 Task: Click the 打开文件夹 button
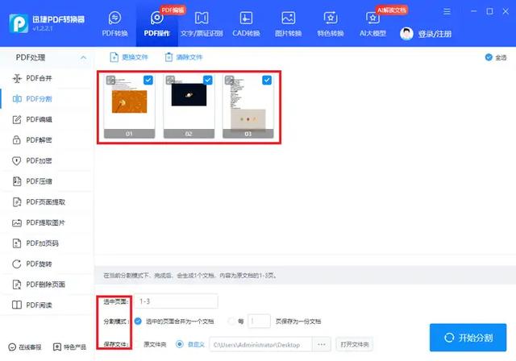(355, 345)
